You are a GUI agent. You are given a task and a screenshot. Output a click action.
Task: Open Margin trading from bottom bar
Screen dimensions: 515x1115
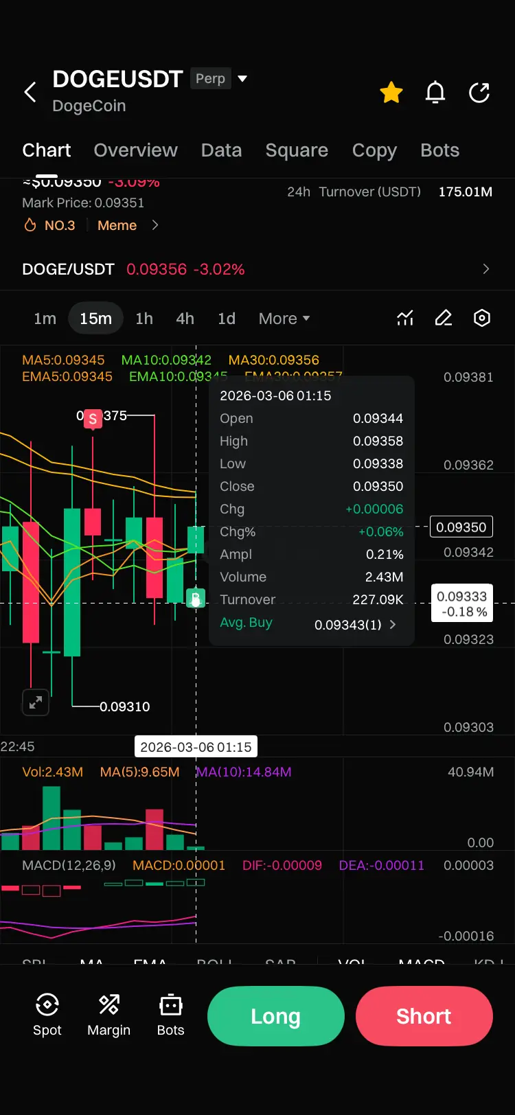pyautogui.click(x=108, y=1015)
